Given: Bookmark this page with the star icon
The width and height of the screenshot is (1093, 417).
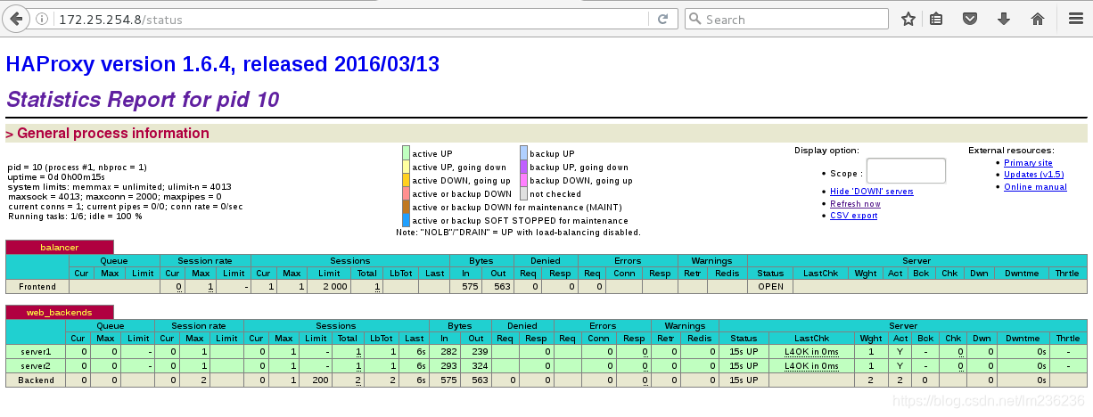Looking at the screenshot, I should [908, 19].
